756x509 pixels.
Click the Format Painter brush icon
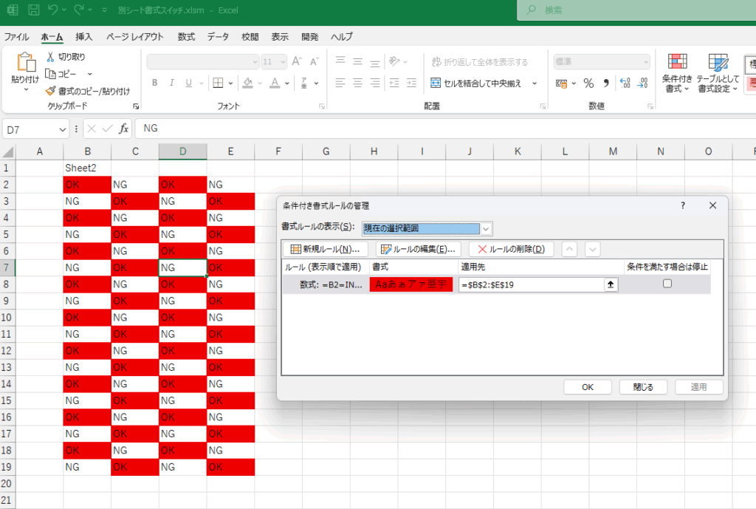pyautogui.click(x=50, y=91)
